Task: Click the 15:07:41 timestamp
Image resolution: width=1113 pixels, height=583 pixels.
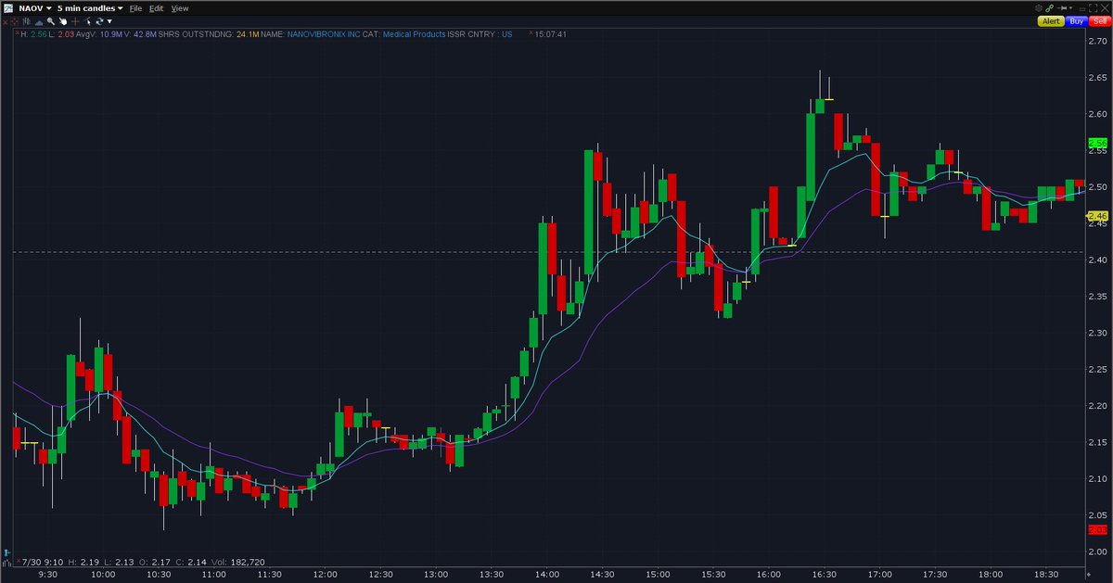Action: tap(551, 34)
